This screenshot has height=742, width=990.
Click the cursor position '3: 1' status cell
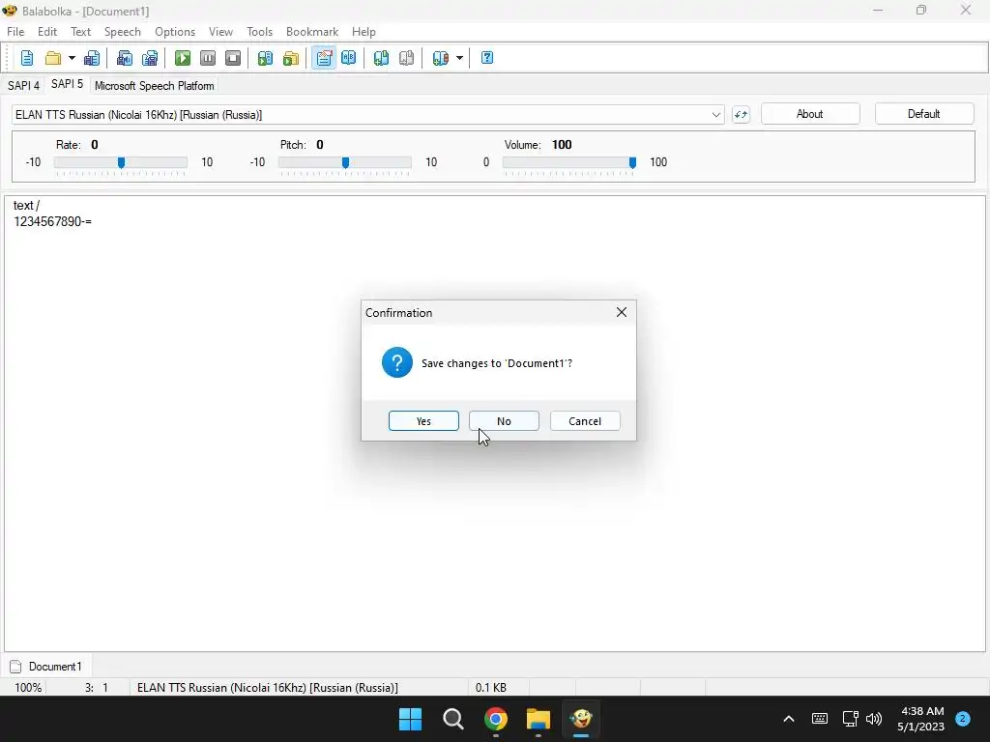(97, 688)
